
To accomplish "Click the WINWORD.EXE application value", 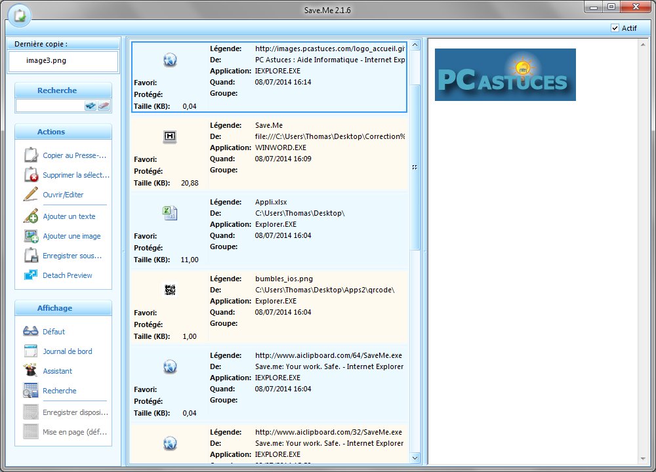I will (x=280, y=147).
